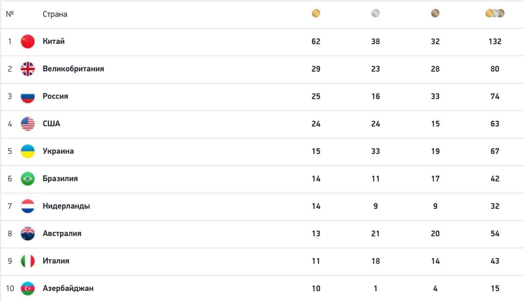Open the Великобритания country link

pyautogui.click(x=73, y=69)
